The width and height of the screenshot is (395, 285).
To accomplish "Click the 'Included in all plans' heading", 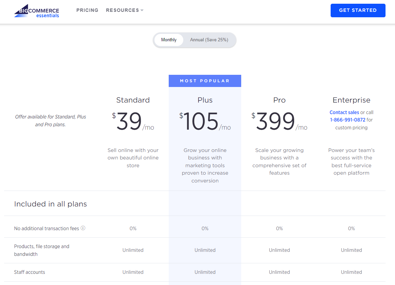I will click(50, 204).
